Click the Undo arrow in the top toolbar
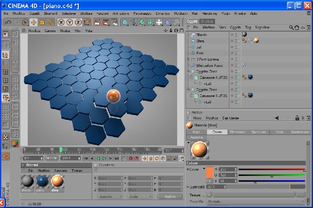This screenshot has height=208, width=313. (8, 22)
